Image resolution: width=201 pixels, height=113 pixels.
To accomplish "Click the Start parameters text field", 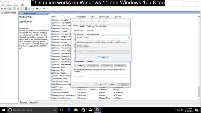I will coord(108,76).
